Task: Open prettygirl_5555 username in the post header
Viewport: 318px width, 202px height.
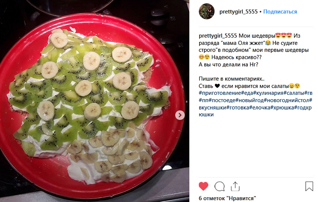Action: tap(238, 12)
